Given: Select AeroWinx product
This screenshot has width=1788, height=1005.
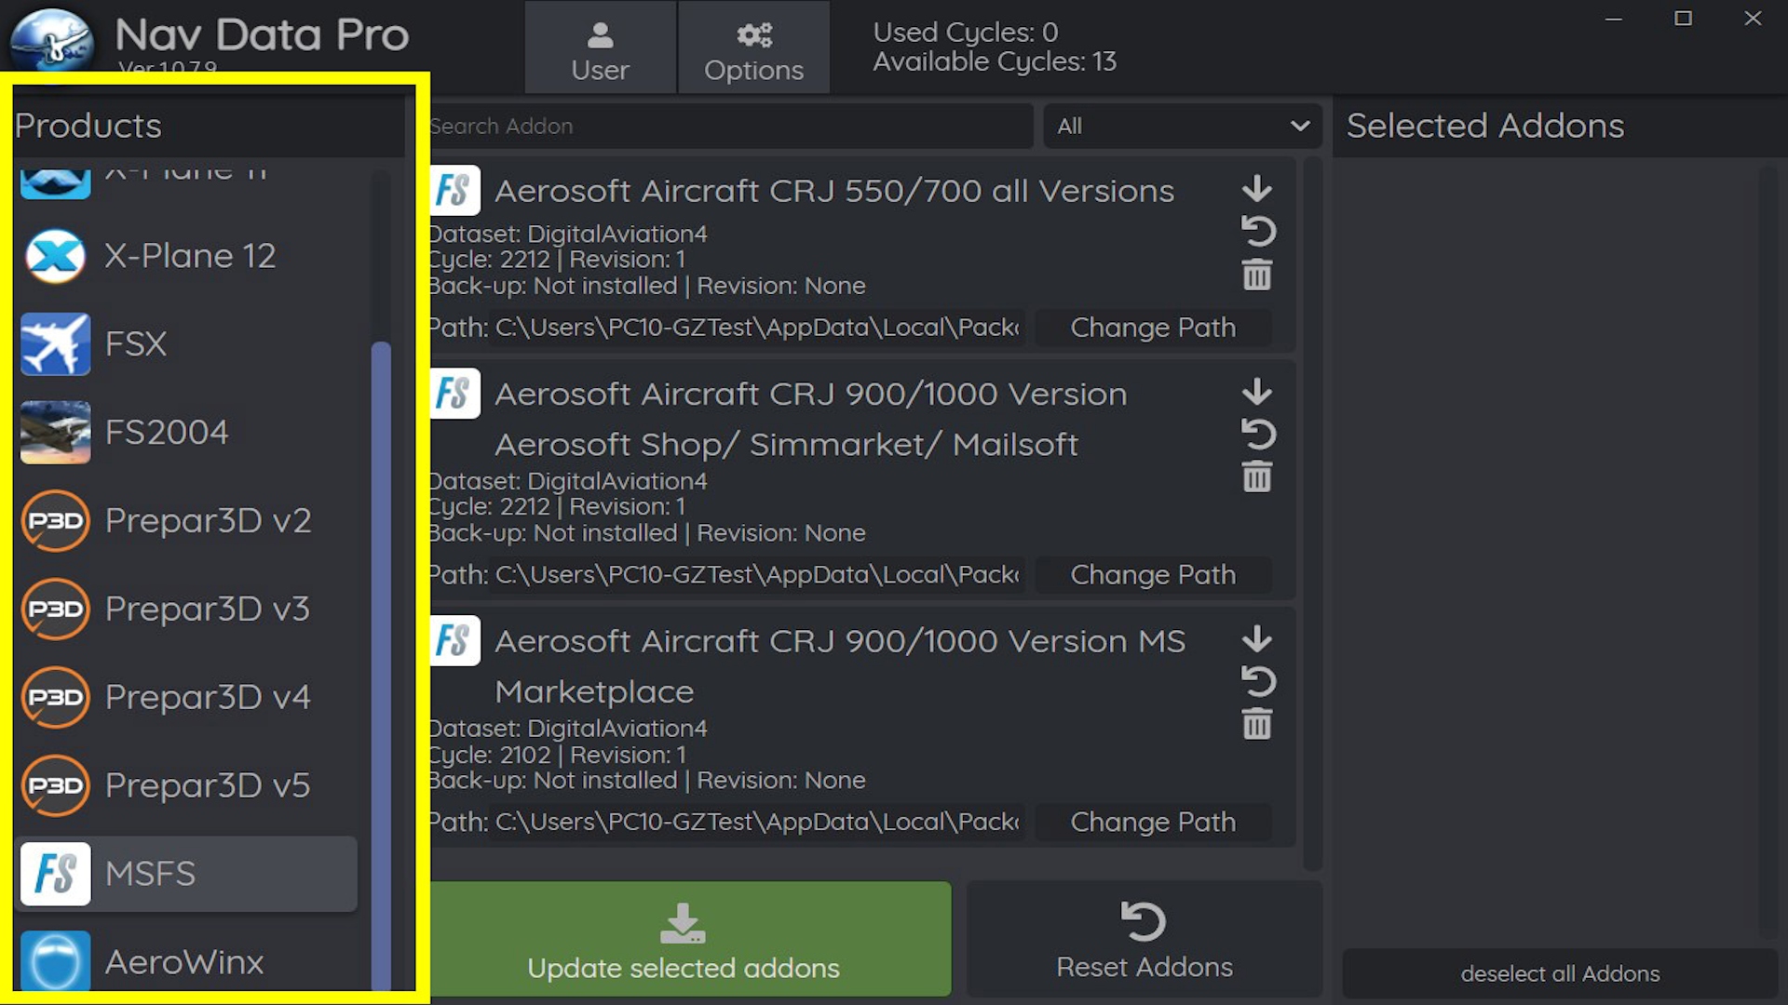Looking at the screenshot, I should (x=186, y=961).
